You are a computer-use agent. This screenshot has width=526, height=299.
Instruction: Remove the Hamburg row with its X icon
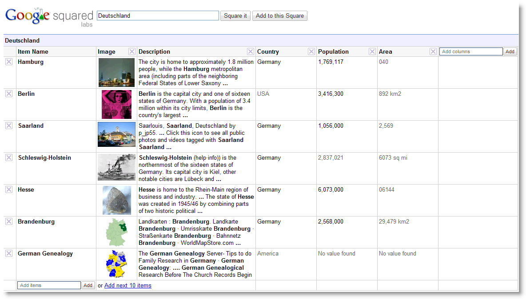point(9,62)
